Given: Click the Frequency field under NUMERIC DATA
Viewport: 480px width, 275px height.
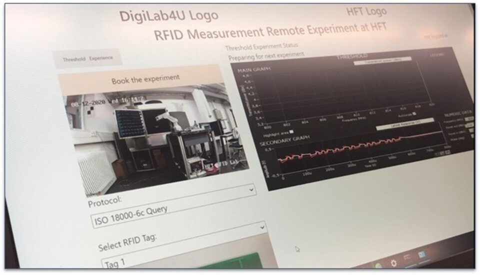Looking at the screenshot, I should click(468, 119).
